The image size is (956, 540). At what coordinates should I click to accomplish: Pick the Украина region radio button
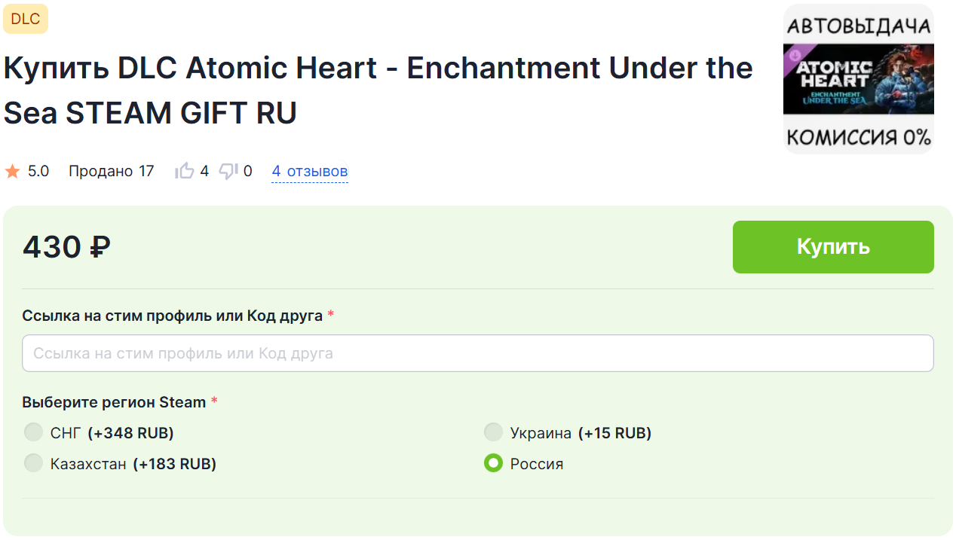[493, 432]
